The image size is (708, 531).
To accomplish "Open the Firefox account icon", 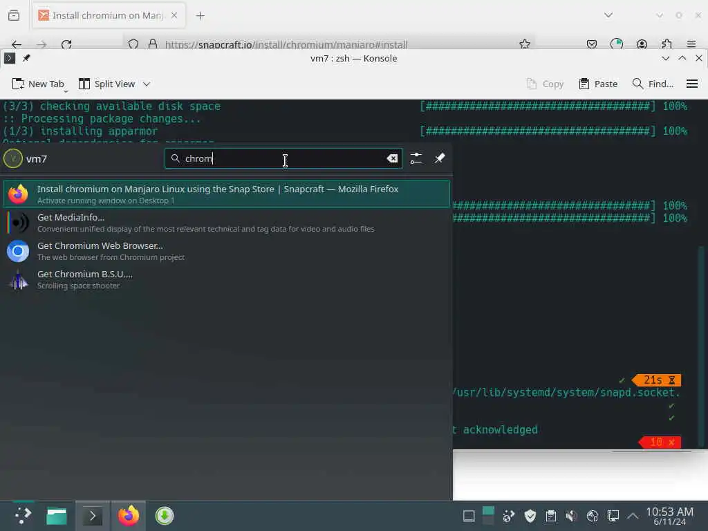I will (642, 44).
